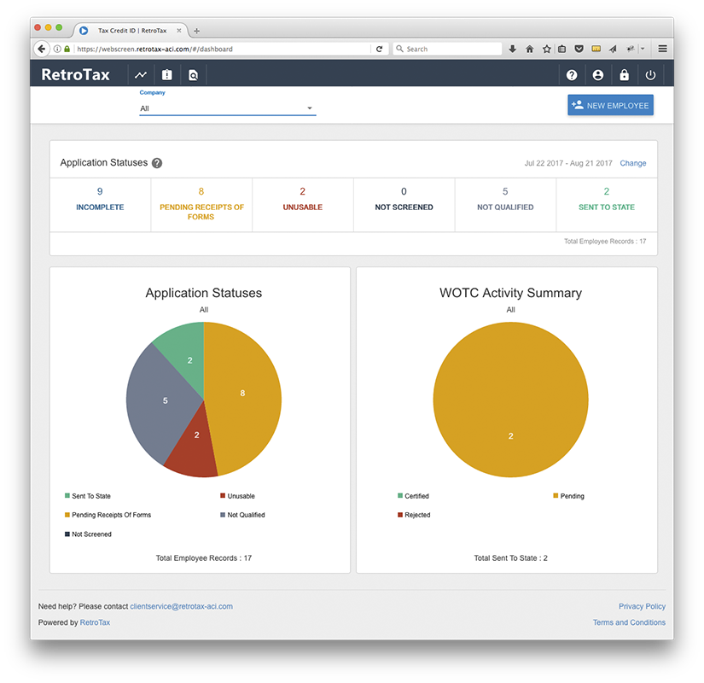Click the WOTC Activity Summary pie chart
This screenshot has height=683, width=704.
[x=510, y=400]
